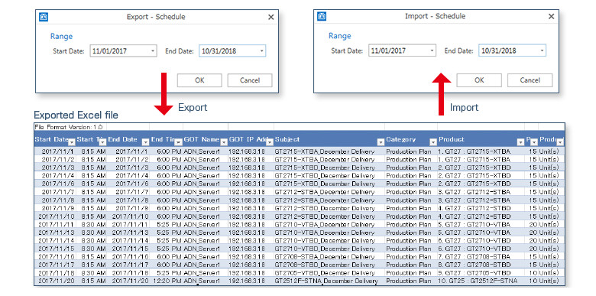Image resolution: width=596 pixels, height=296 pixels.
Task: Click the Category column header
Action: [x=410, y=139]
